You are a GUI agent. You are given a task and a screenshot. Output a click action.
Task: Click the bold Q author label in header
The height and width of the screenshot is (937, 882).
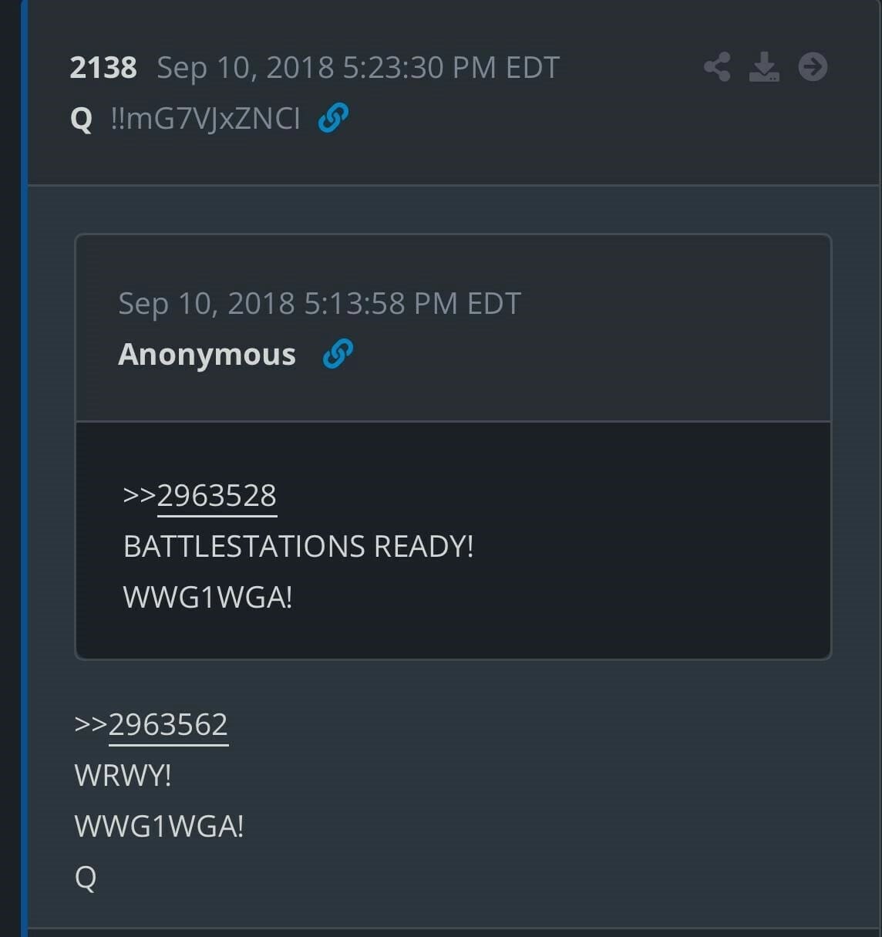click(81, 120)
